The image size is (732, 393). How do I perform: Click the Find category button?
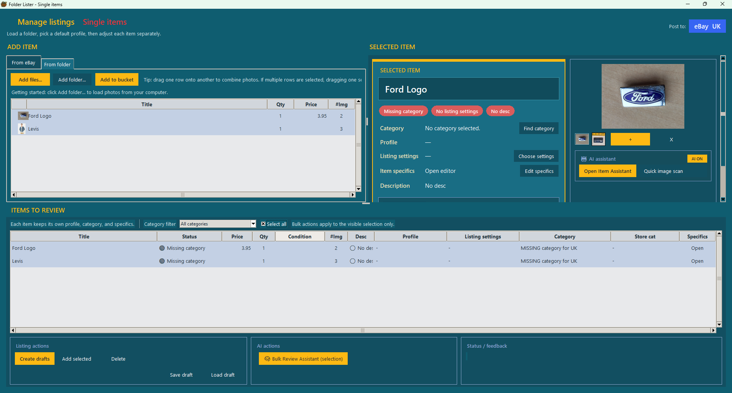pos(538,128)
